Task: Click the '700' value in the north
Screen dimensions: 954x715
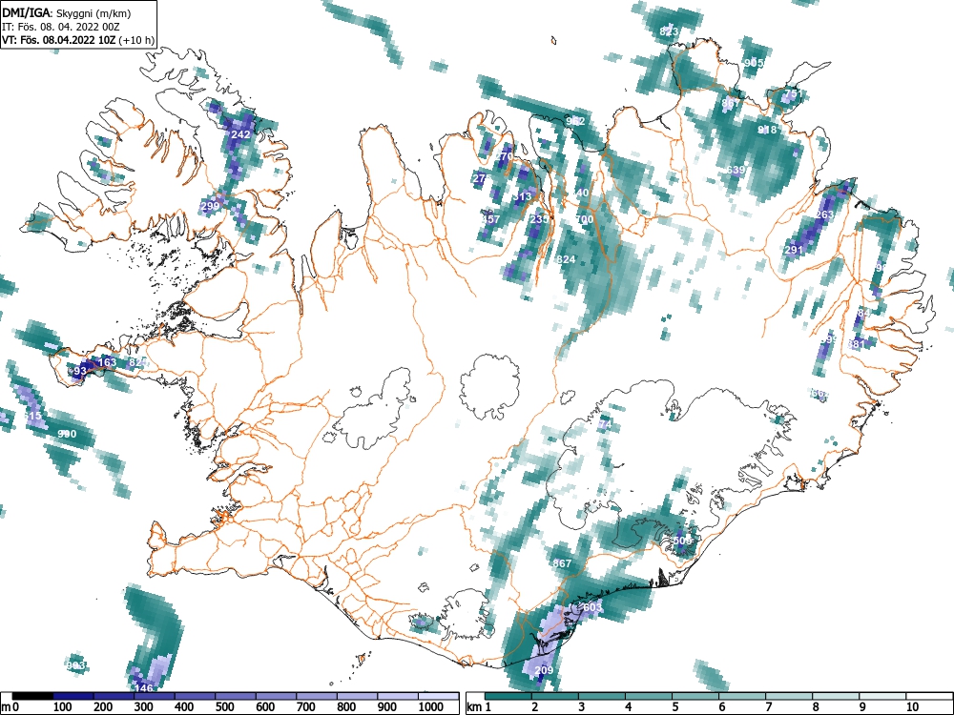Action: (x=584, y=219)
